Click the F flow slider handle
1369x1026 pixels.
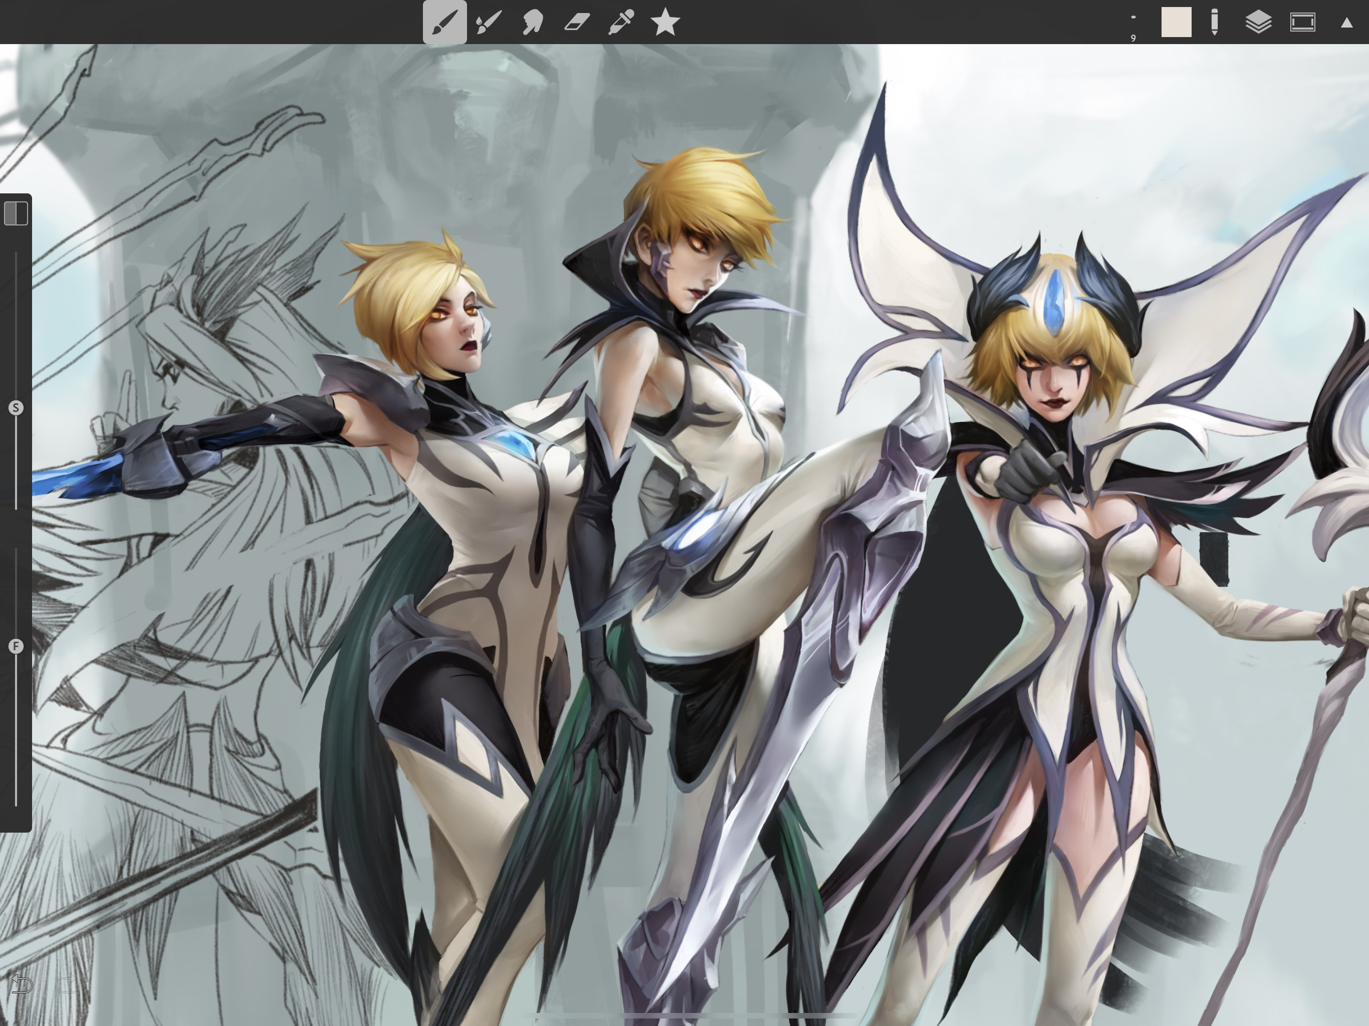(16, 647)
